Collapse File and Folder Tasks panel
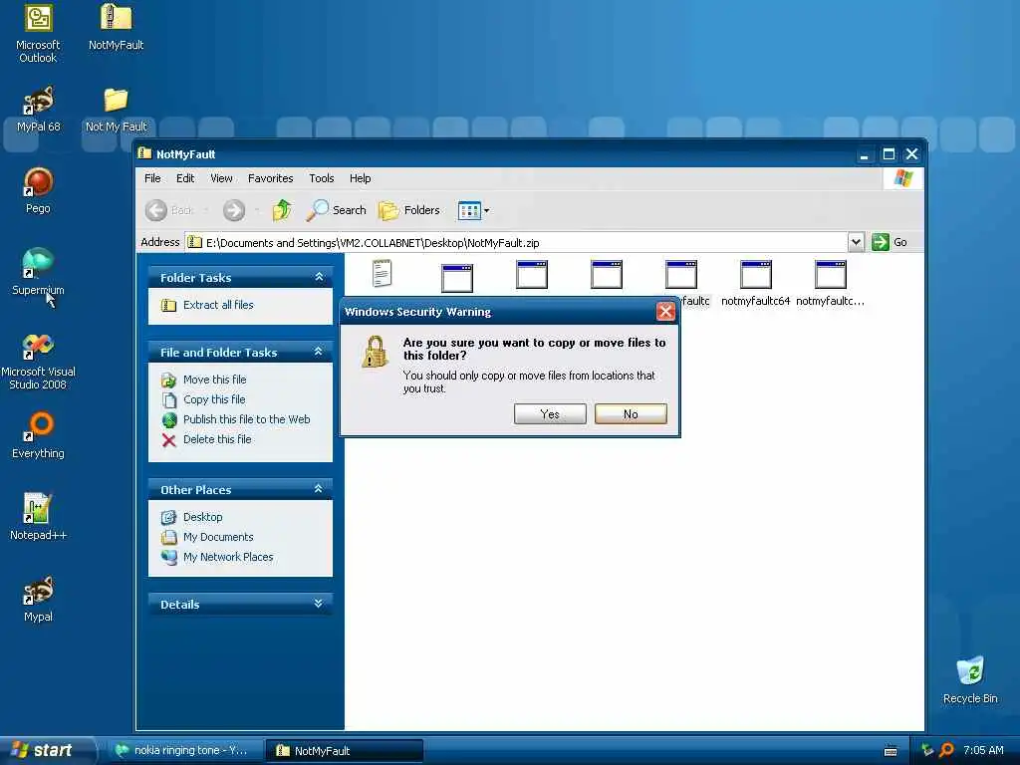1020x765 pixels. click(x=319, y=352)
